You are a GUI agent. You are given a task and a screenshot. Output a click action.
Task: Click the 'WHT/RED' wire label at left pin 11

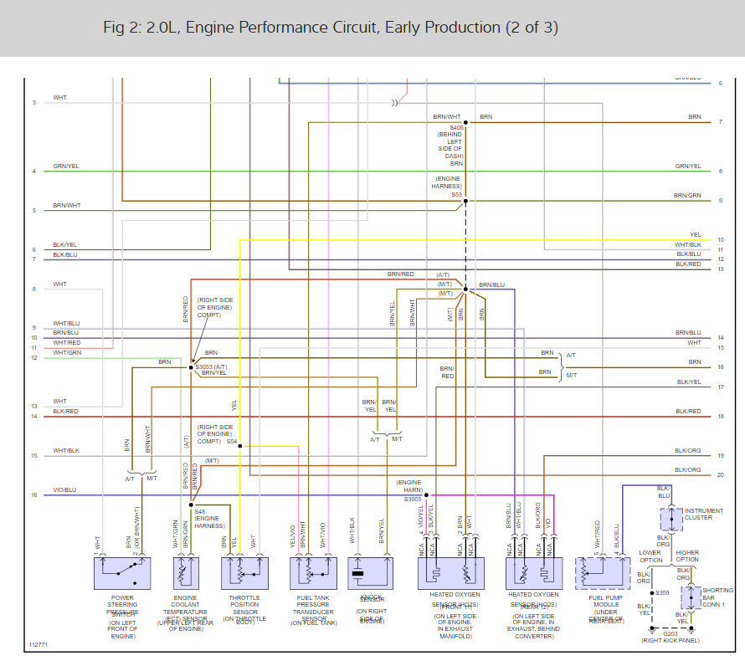pos(66,342)
